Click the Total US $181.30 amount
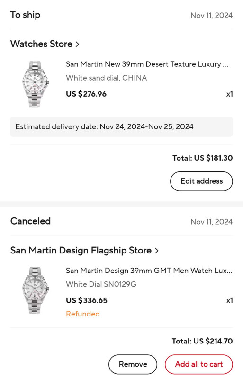Viewport: 243px width, 379px height. coord(203,158)
